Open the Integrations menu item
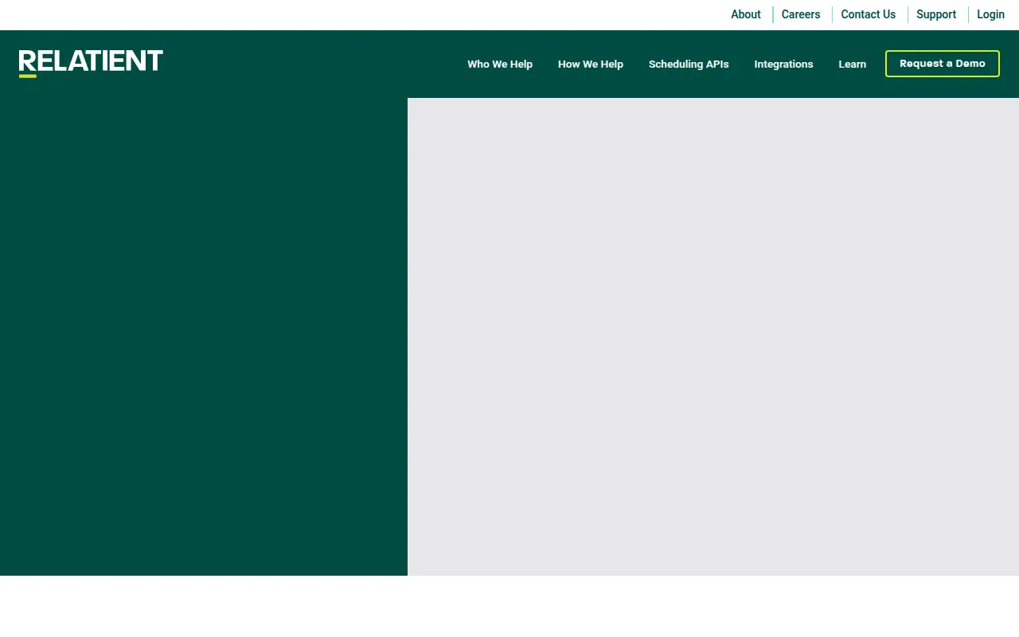Viewport: 1019px width, 637px height. 784,64
